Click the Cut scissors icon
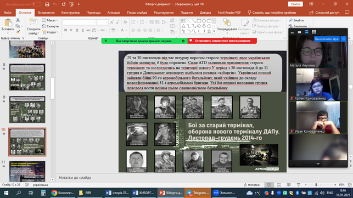Screen dimensions: 353x198 point(18,20)
